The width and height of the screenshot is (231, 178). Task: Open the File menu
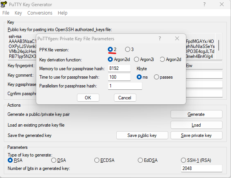tap(6, 13)
